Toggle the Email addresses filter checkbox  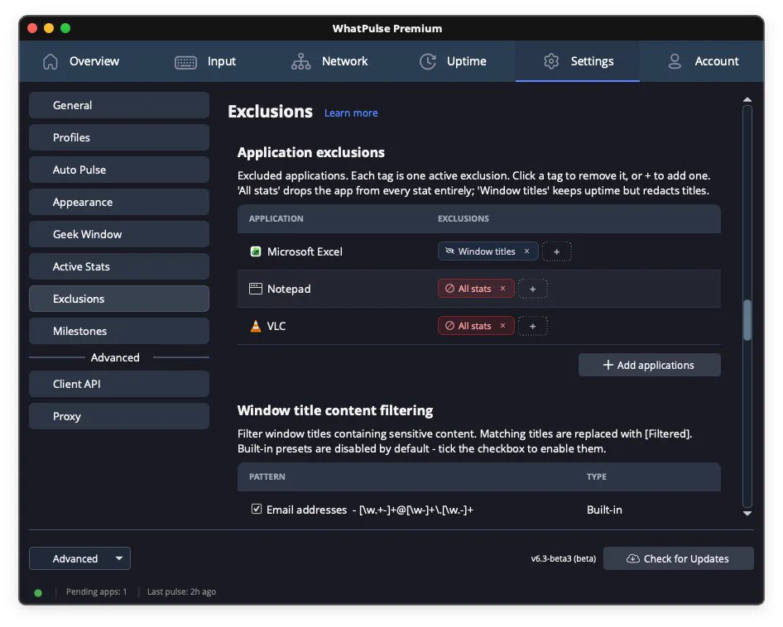(257, 510)
